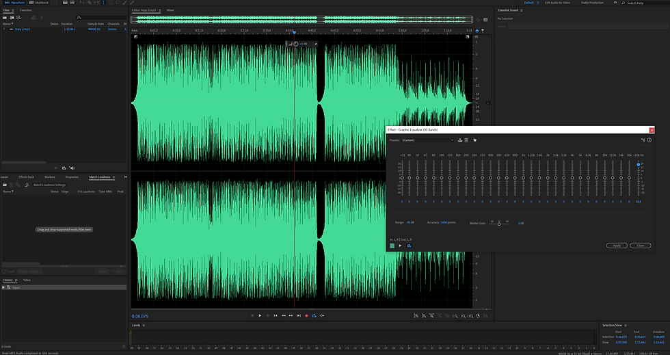Image resolution: width=670 pixels, height=355 pixels.
Task: Click the Fast Forward transport button
Action: coord(291,315)
